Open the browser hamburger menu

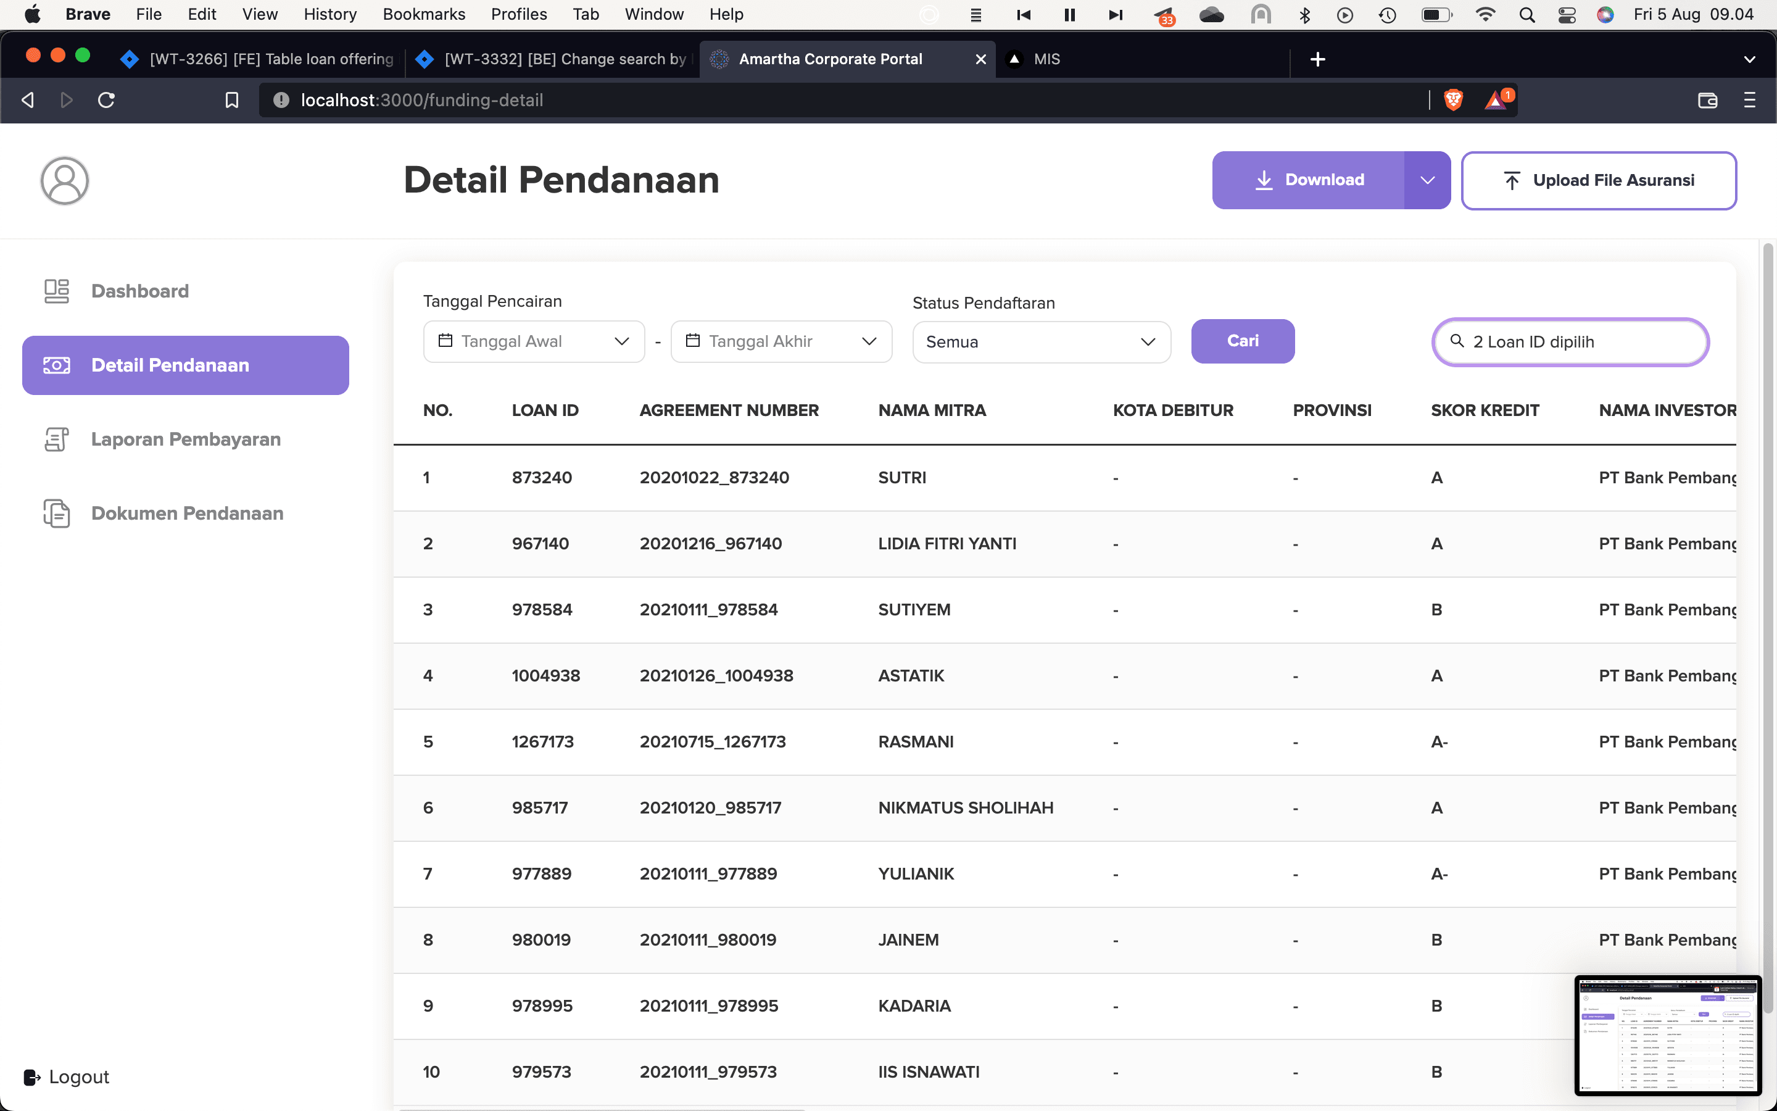1749,100
